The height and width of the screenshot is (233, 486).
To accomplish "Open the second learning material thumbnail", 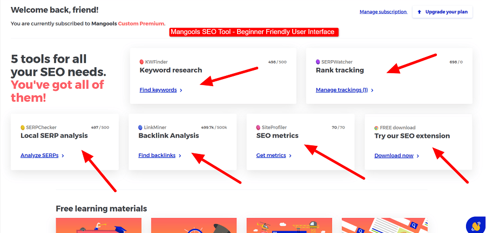I will tap(193, 225).
